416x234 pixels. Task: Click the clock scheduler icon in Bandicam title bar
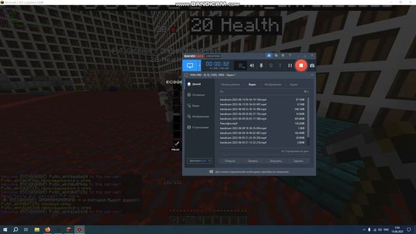pyautogui.click(x=283, y=55)
